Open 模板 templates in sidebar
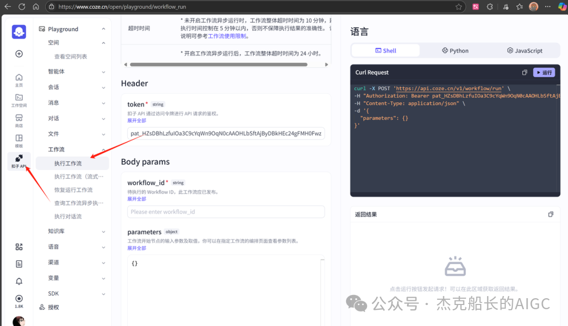 point(19,141)
